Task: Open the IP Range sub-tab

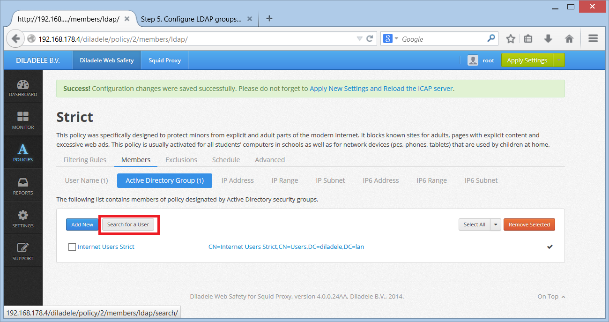Action: (x=285, y=180)
